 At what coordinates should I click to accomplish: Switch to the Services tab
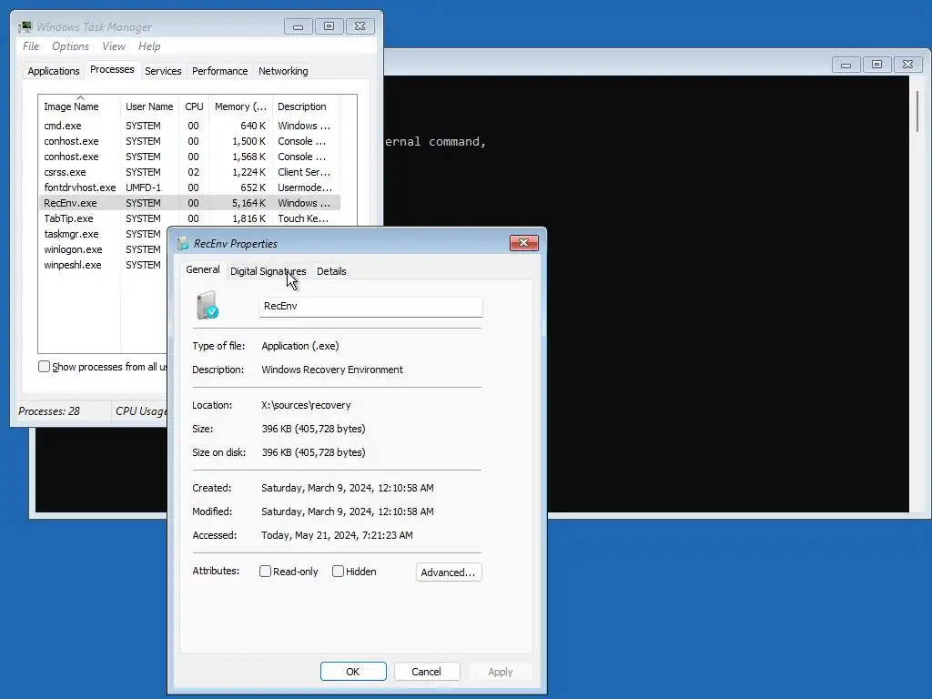tap(163, 71)
